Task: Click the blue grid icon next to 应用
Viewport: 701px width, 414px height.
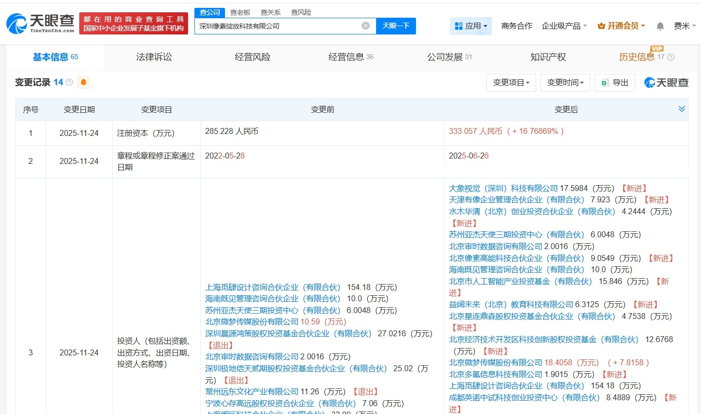Action: (x=458, y=26)
